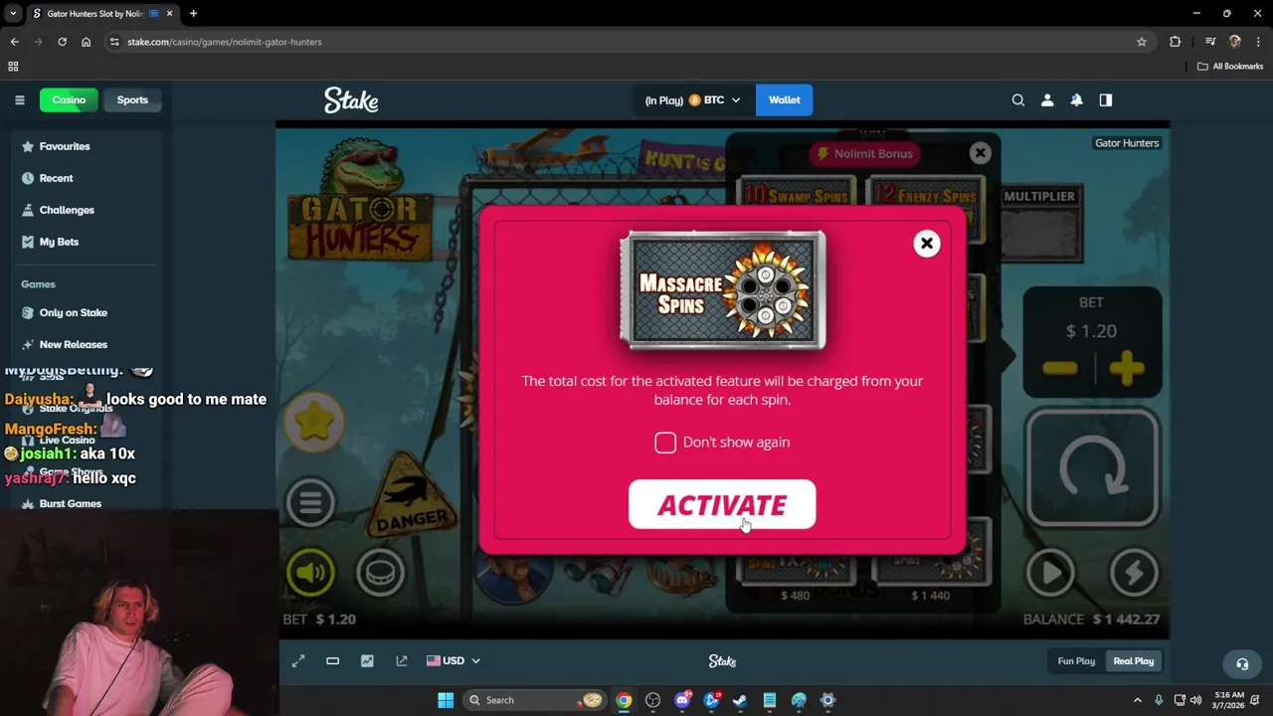Open Favourites in the sidebar
The height and width of the screenshot is (716, 1273).
click(65, 146)
